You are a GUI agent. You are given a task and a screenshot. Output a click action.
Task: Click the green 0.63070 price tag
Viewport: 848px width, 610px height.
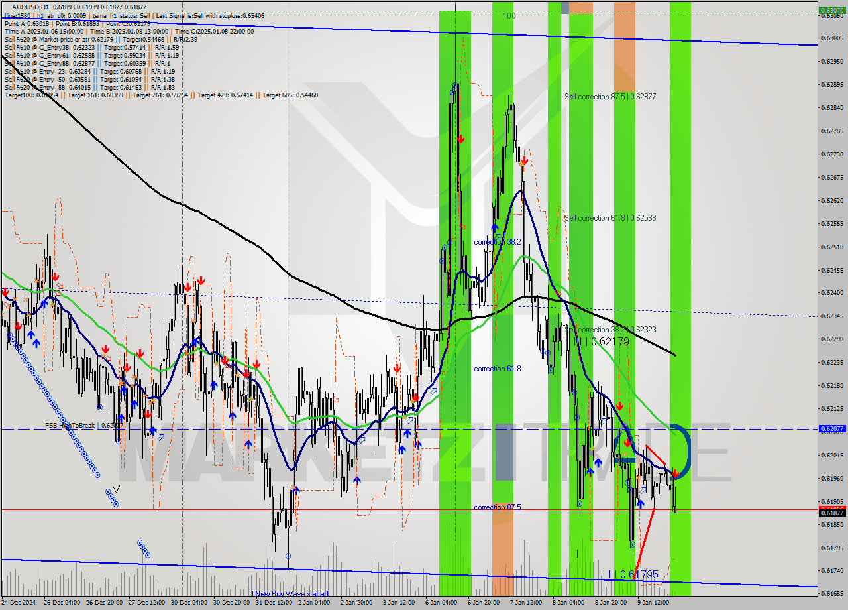[x=832, y=11]
